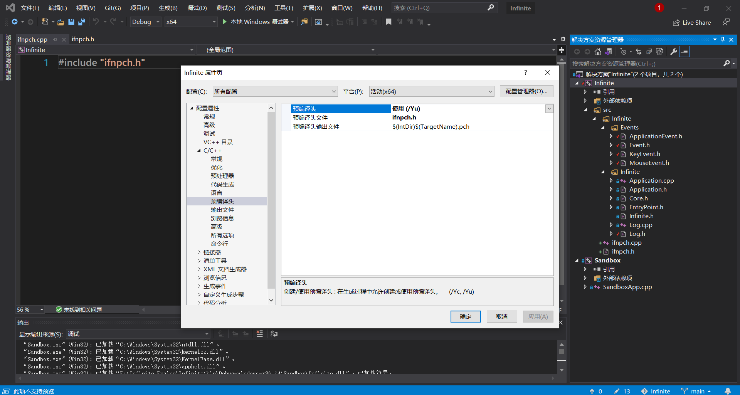This screenshot has height=395, width=740.
Task: Open the 显示输出来源 dropdown in output panel
Action: tap(138, 334)
